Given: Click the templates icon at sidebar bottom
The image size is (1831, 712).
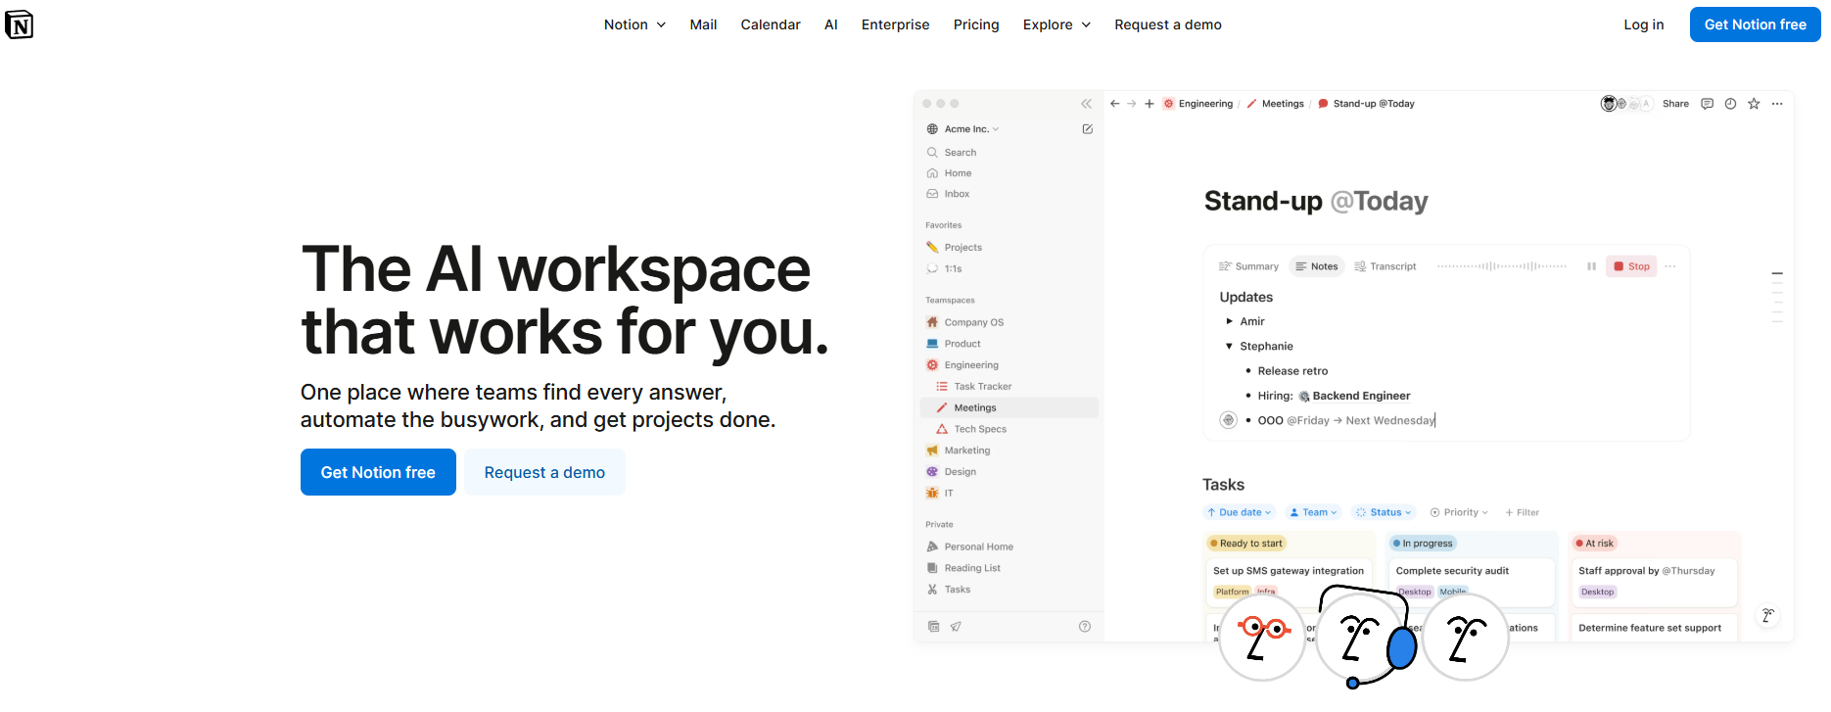Looking at the screenshot, I should click(934, 627).
